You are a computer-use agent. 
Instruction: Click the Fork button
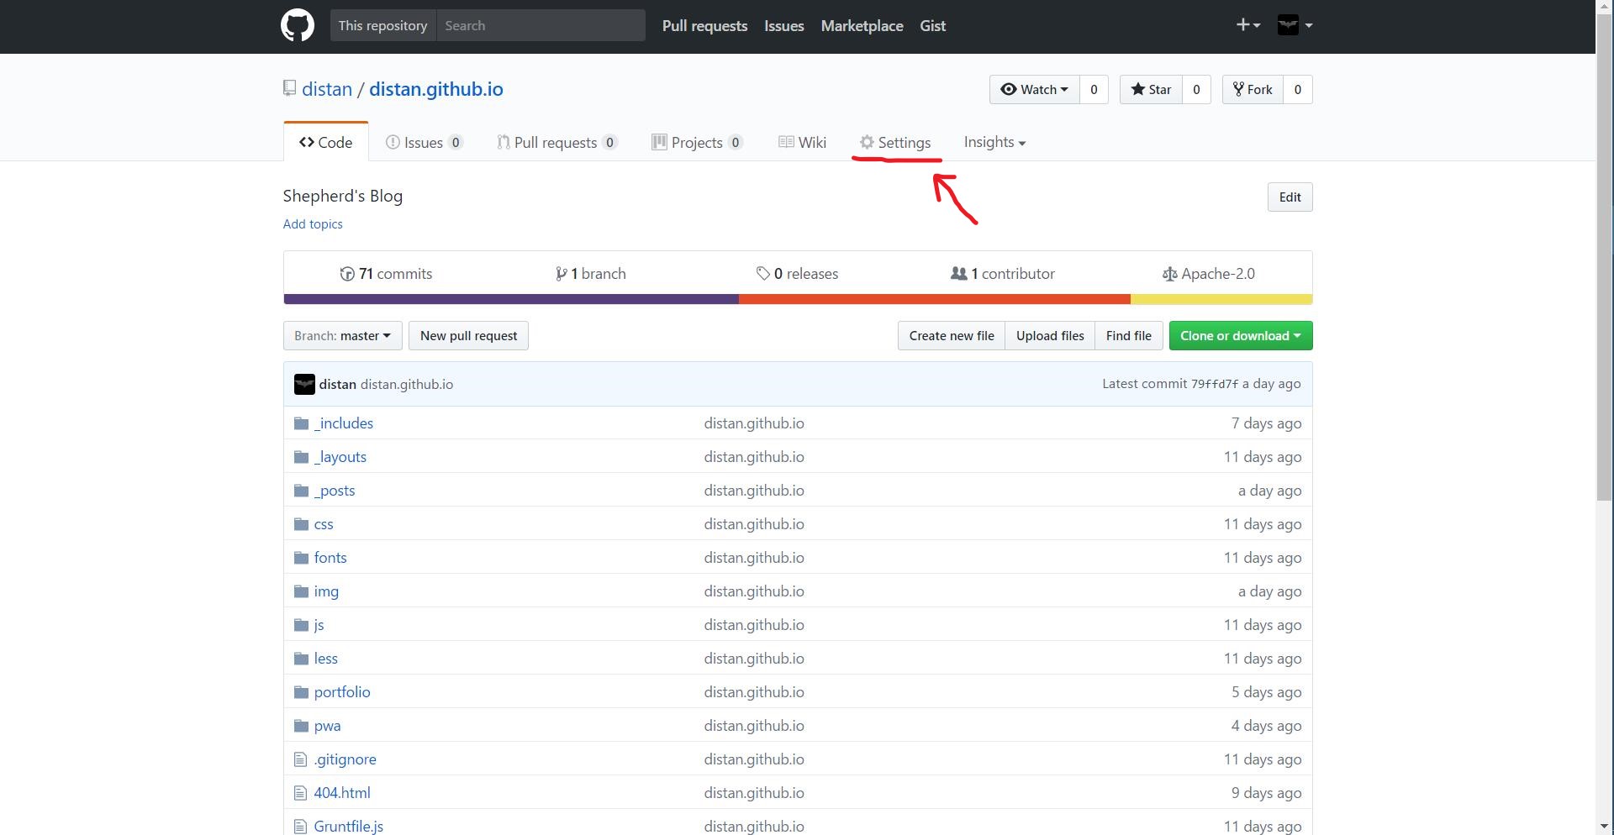coord(1253,89)
